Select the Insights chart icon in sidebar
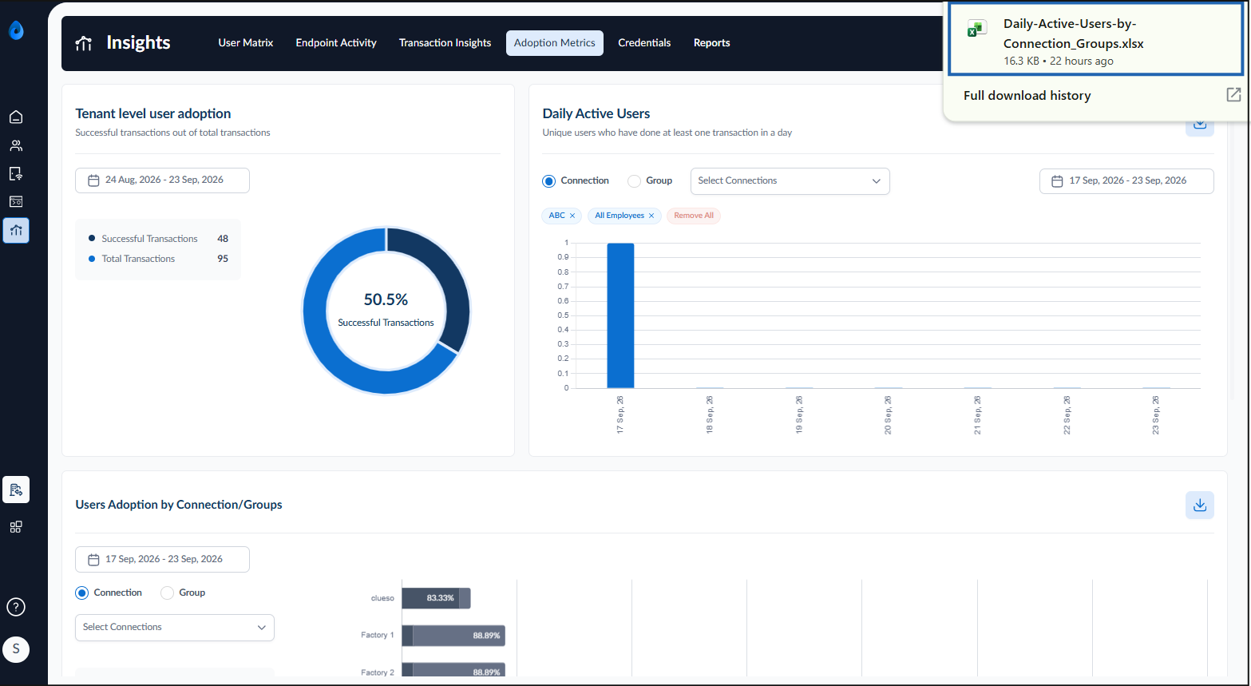Screen dimensions: 1251x686 pos(16,231)
